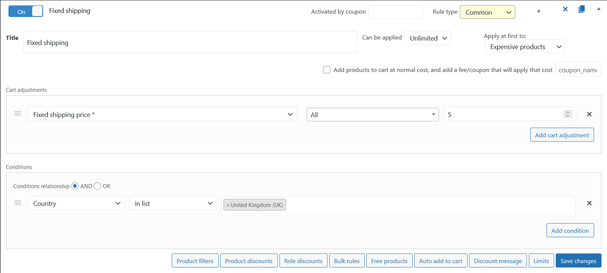607x273 pixels.
Task: Open the Fixed shipping price dropdown
Action: pyautogui.click(x=162, y=114)
